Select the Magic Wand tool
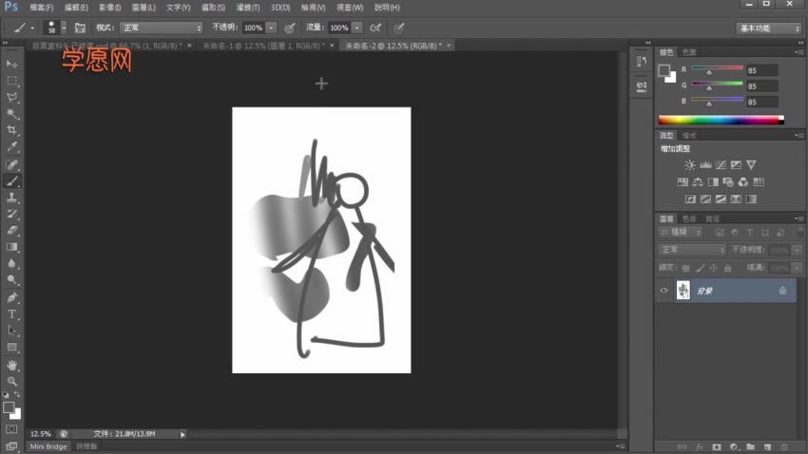This screenshot has height=454, width=808. (11, 114)
